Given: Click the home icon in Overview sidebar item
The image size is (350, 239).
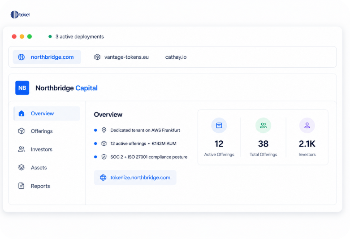Looking at the screenshot, I should [22, 113].
